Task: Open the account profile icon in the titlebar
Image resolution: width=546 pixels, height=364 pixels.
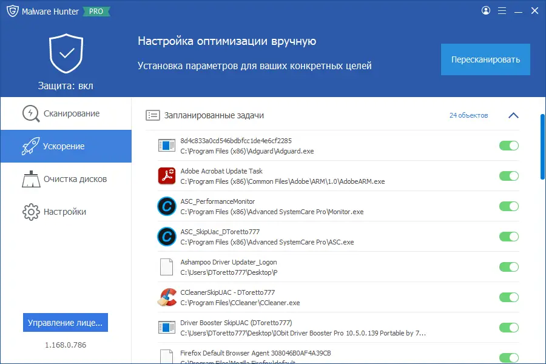Action: (x=484, y=10)
